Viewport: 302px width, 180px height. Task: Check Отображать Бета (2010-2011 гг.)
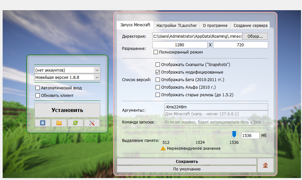158,79
